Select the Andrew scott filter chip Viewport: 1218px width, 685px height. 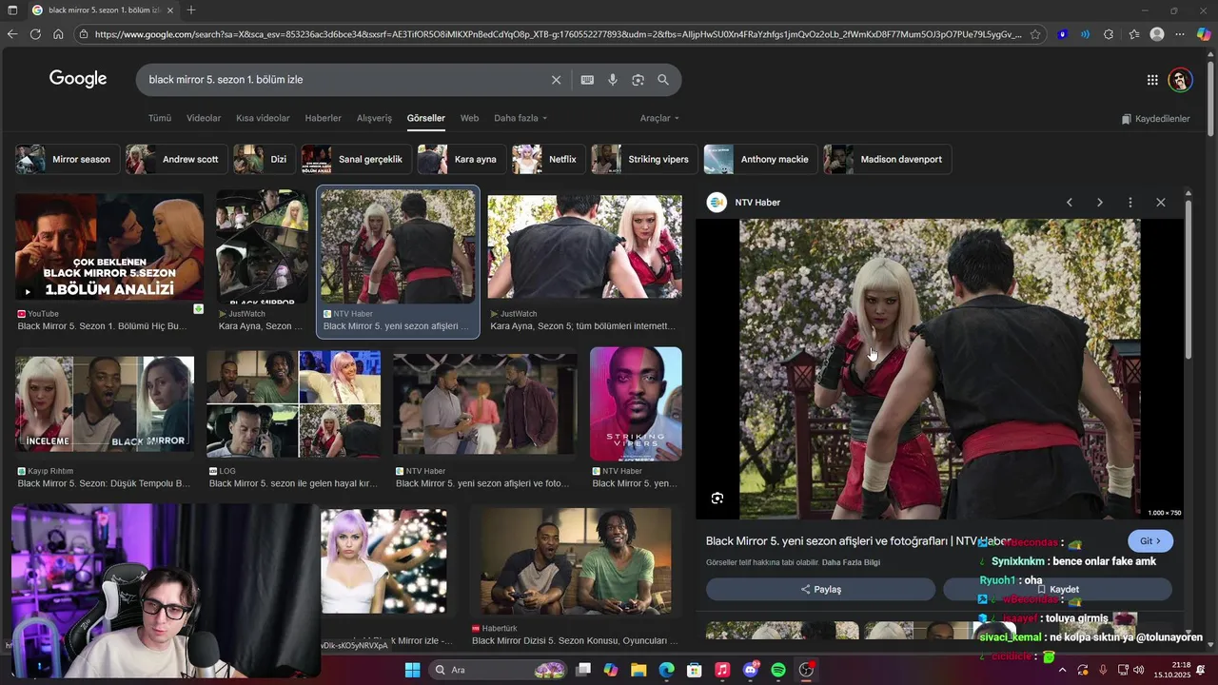pos(178,159)
